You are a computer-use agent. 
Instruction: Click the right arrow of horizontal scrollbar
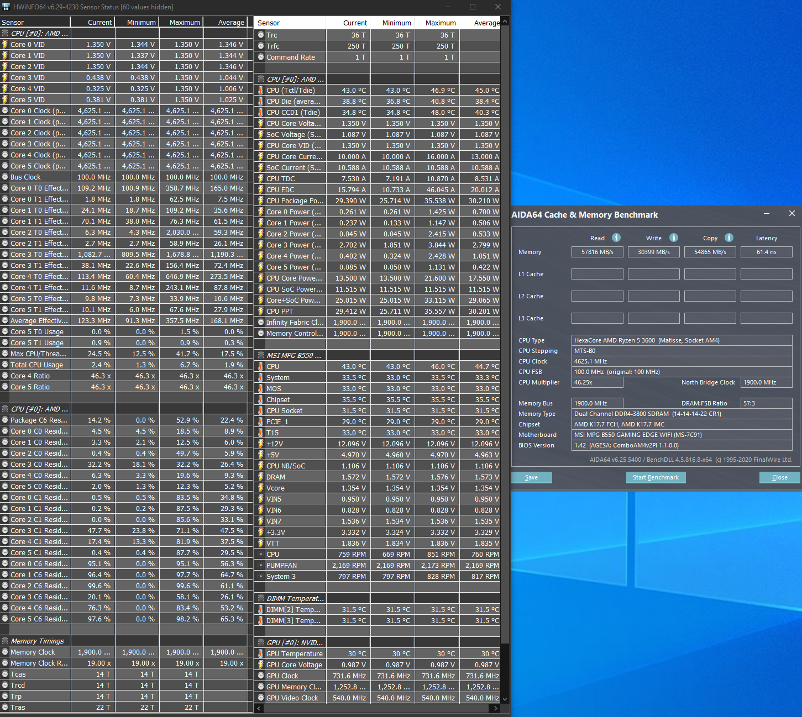tap(495, 708)
